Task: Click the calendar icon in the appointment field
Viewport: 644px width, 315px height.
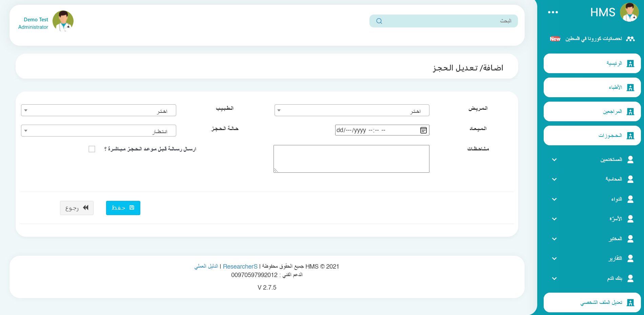Action: pos(423,130)
